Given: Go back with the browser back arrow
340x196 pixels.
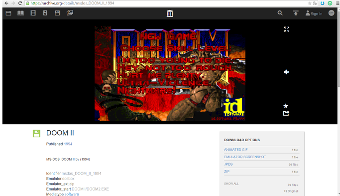Looking at the screenshot, I should (6, 3).
